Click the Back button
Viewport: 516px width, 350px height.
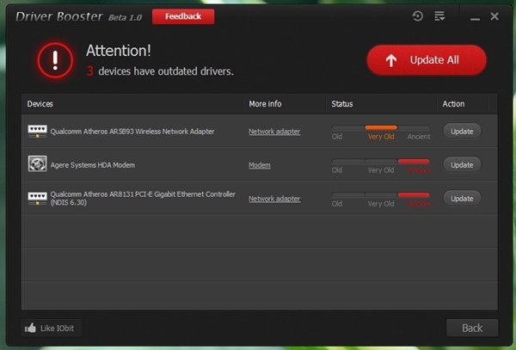(472, 328)
